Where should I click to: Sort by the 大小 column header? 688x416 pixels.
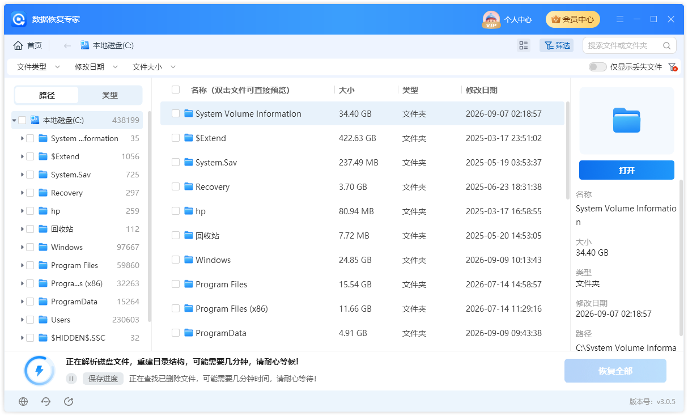point(347,90)
